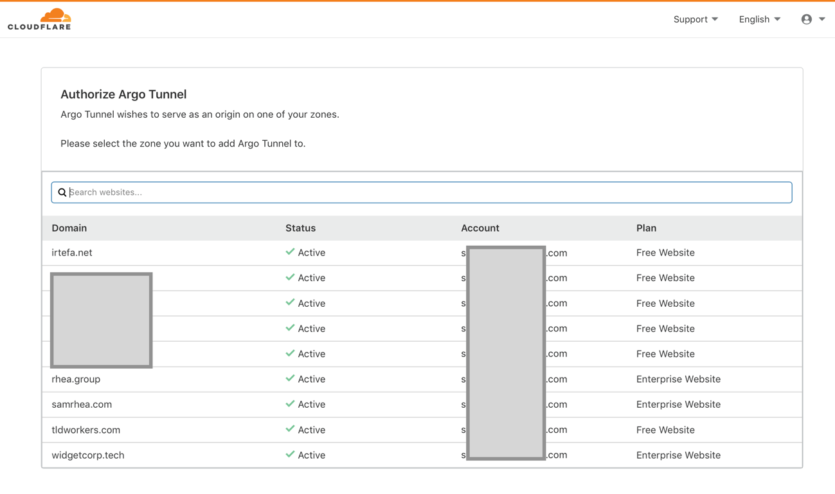Click the search magnifier icon
The image size is (835, 494).
click(x=62, y=192)
